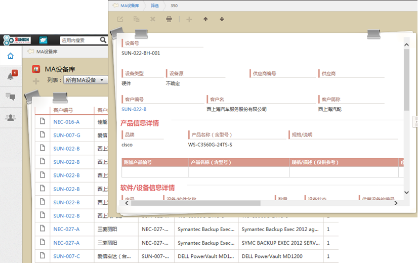
Task: Click the delete X icon in toolbar
Action: [153, 19]
